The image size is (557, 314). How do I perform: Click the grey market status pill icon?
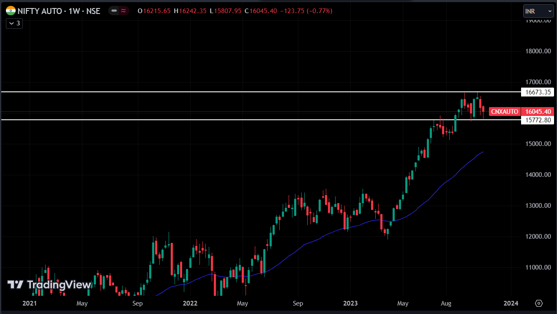point(114,11)
